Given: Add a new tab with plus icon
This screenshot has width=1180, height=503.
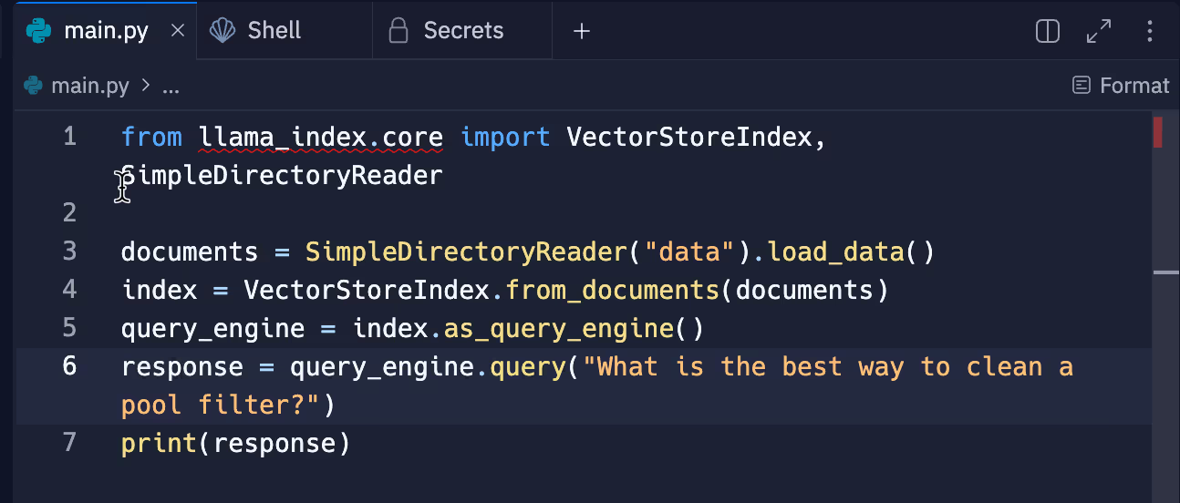Looking at the screenshot, I should [582, 31].
